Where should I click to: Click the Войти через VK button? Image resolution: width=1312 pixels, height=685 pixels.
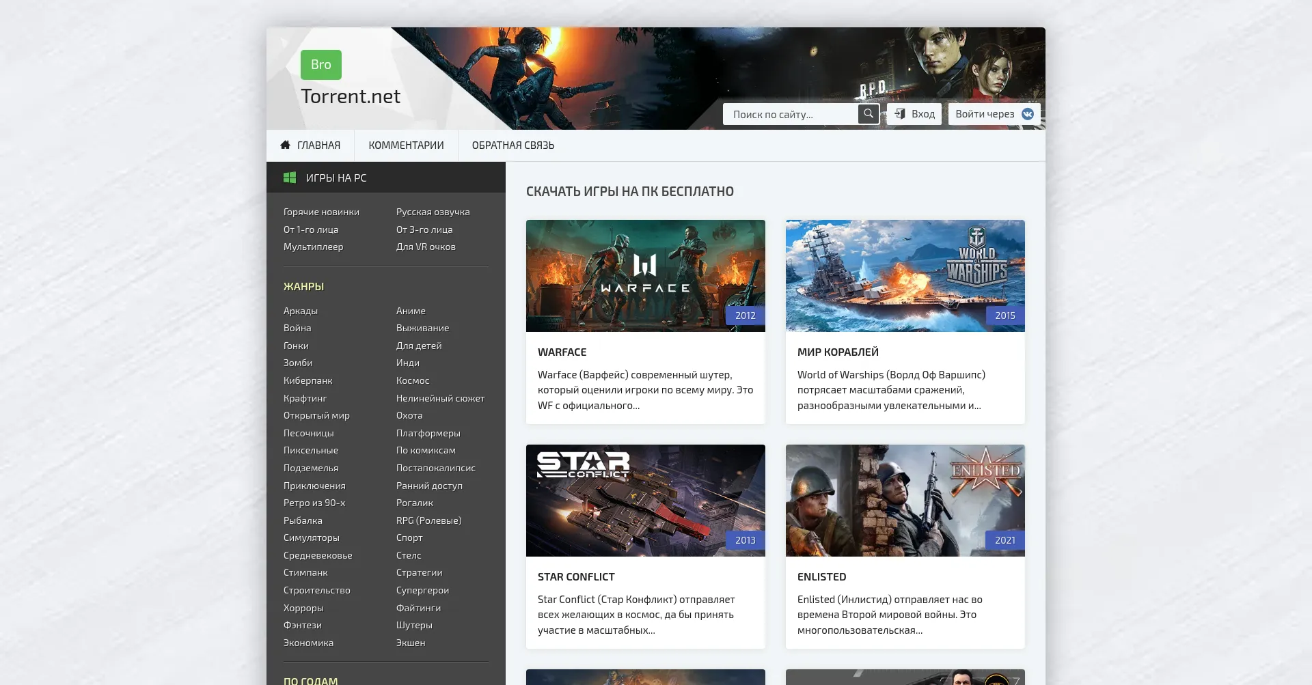[x=994, y=114]
